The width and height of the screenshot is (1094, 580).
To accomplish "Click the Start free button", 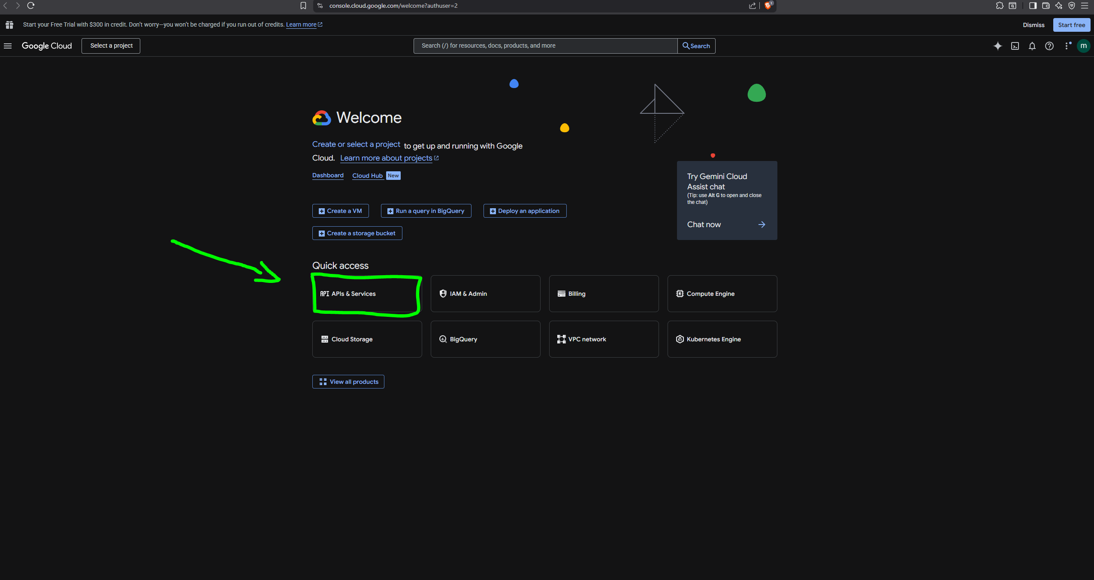I will [x=1072, y=24].
